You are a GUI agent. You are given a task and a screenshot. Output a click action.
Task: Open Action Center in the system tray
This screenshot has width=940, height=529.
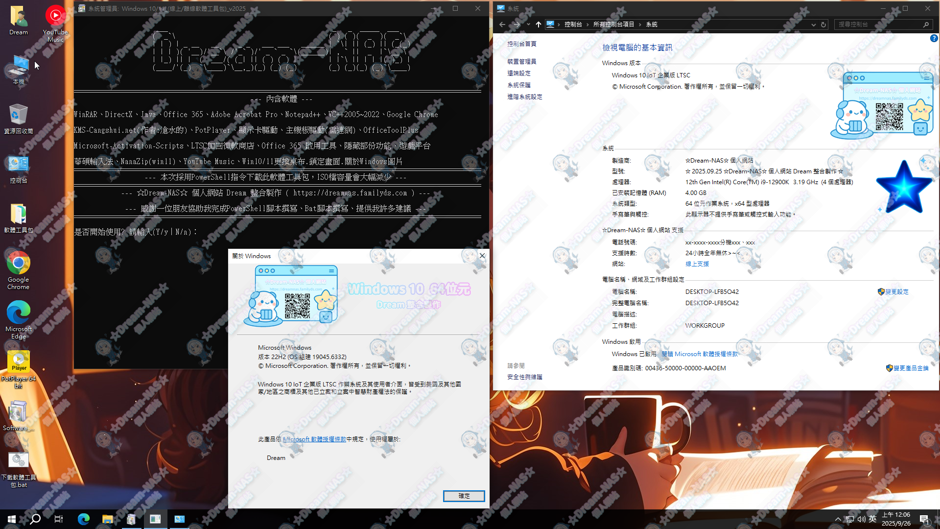coord(924,519)
